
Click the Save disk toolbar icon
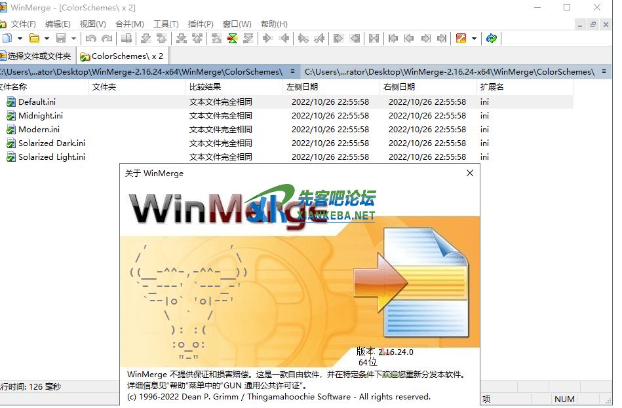click(x=61, y=39)
